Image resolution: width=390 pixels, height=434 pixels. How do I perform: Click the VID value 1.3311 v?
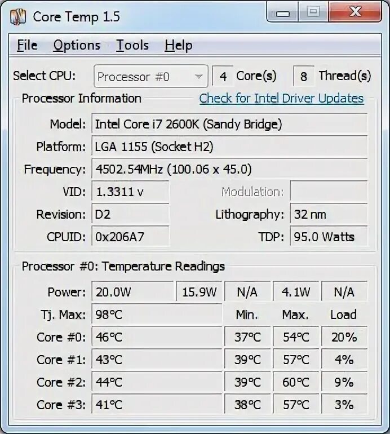pyautogui.click(x=130, y=192)
